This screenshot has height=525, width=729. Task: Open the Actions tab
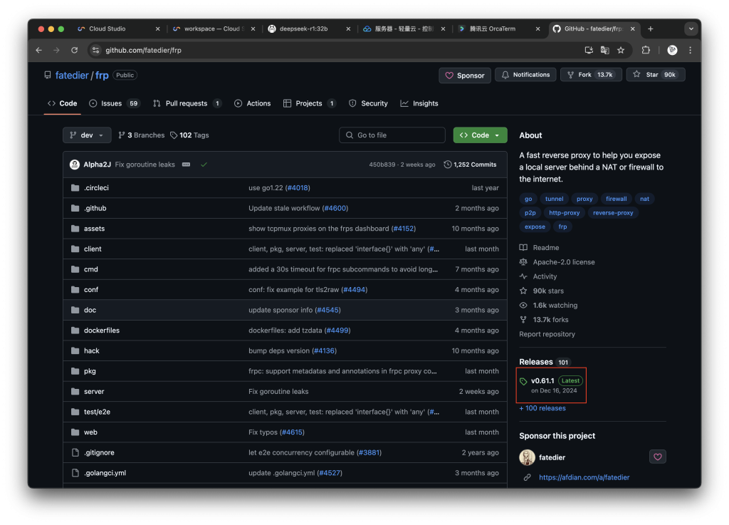253,104
